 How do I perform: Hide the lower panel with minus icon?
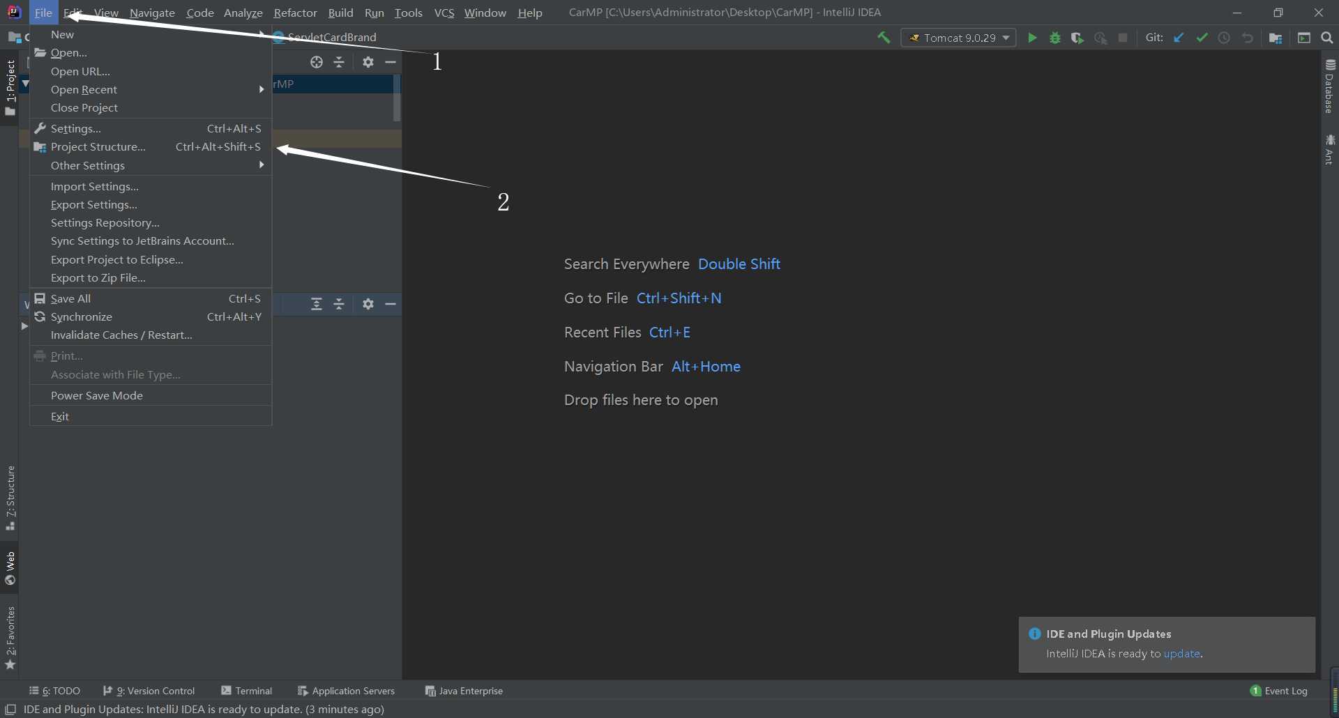[x=391, y=304]
